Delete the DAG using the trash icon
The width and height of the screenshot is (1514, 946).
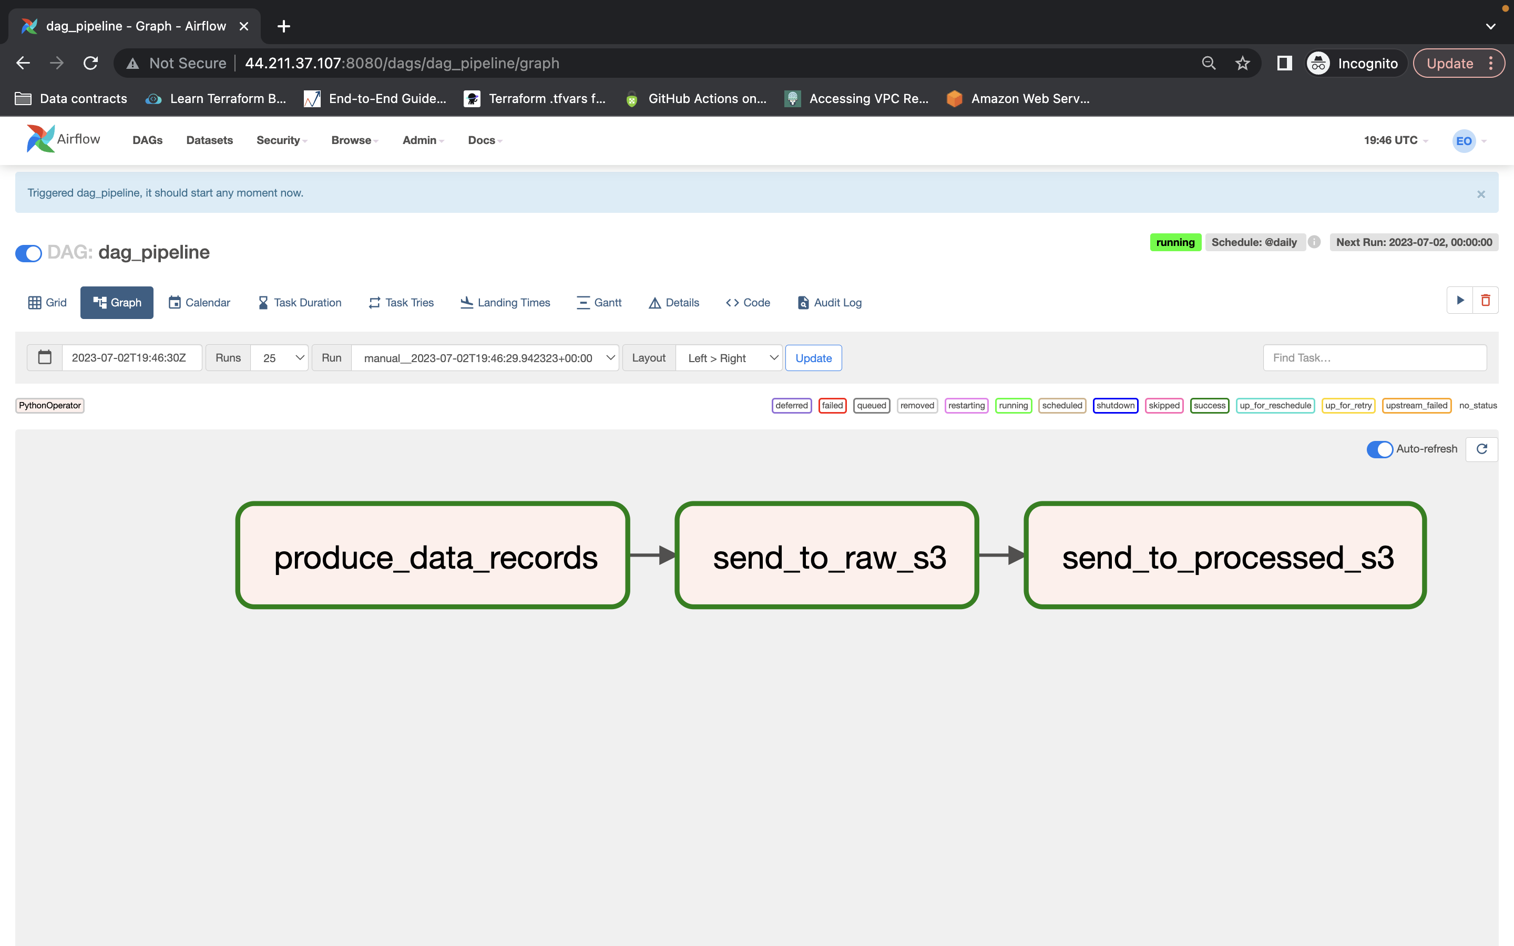point(1487,300)
